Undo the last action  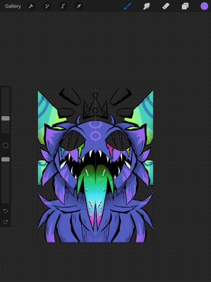tap(5, 211)
